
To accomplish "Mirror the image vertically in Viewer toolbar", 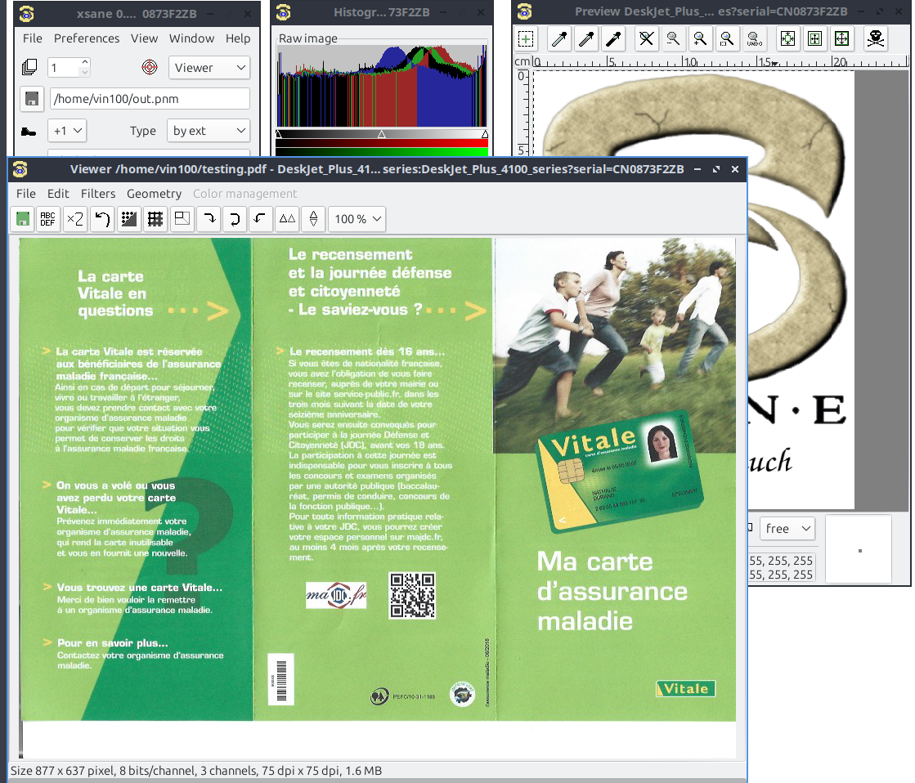I will click(313, 218).
